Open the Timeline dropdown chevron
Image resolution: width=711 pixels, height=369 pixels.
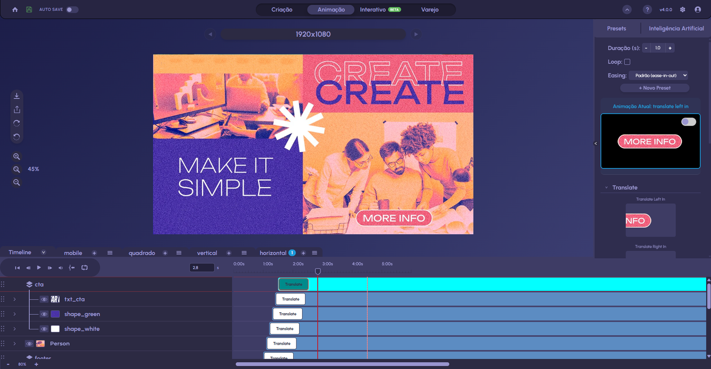click(x=44, y=252)
